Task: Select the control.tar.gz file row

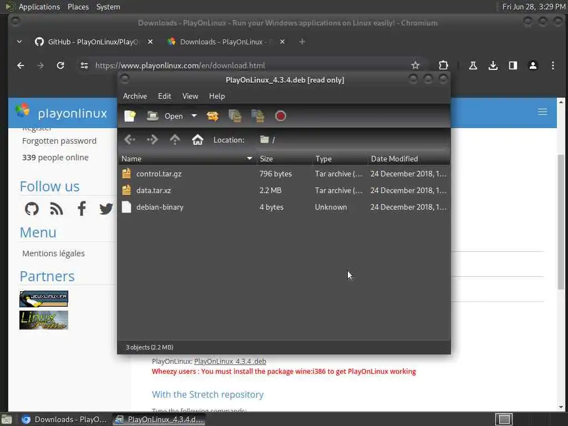Action: click(284, 174)
